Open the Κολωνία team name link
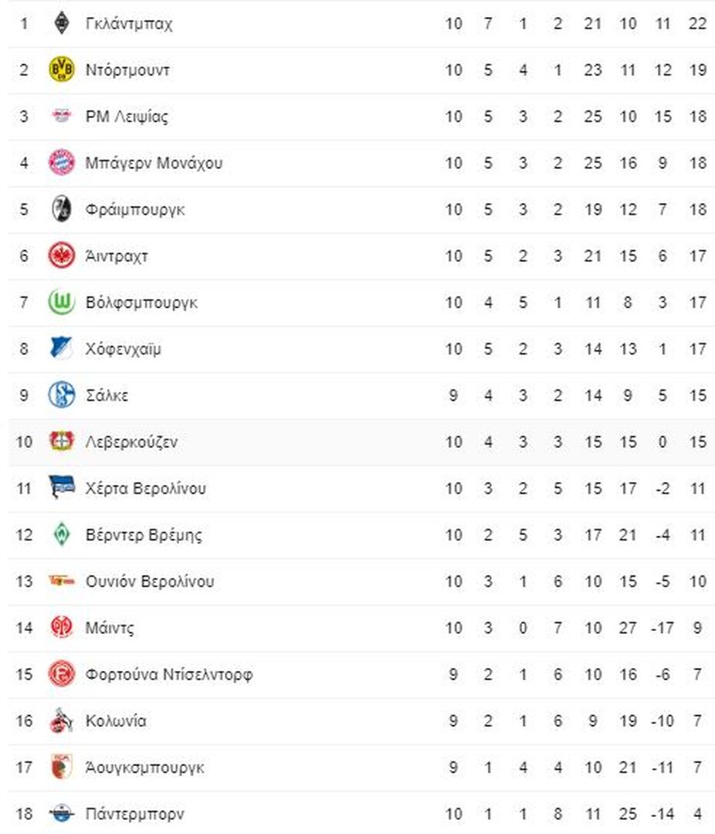 (116, 720)
